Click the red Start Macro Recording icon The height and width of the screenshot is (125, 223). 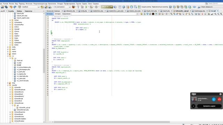coord(202,14)
